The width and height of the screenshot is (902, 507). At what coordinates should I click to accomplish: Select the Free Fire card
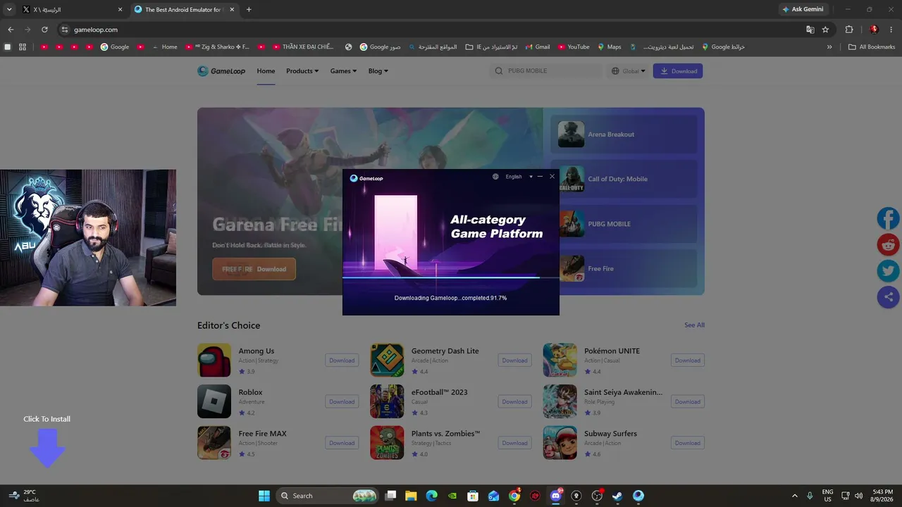pos(624,268)
